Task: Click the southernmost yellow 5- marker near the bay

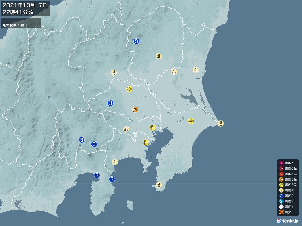Action: (146, 142)
